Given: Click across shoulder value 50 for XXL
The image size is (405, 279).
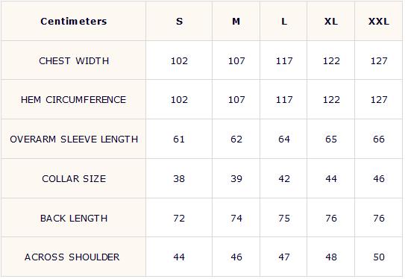Looking at the screenshot, I should coord(379,257).
